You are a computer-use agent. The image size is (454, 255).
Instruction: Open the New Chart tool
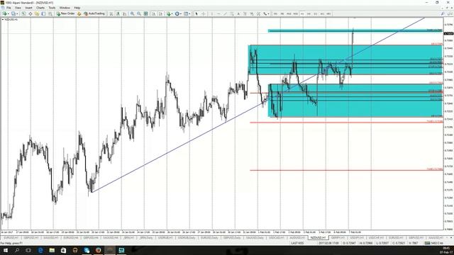pos(4,13)
